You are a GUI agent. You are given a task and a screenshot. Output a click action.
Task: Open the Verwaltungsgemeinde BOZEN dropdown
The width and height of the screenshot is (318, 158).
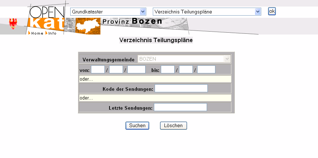click(184, 59)
